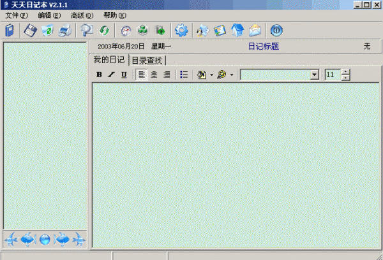Expand the dropdown arrow beside the magnifier icon
This screenshot has height=260, width=383.
pyautogui.click(x=232, y=75)
